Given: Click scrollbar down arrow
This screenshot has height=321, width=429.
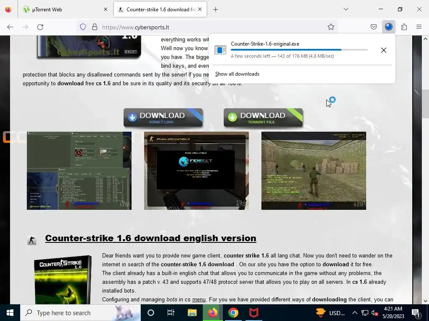Looking at the screenshot, I should pyautogui.click(x=425, y=301).
